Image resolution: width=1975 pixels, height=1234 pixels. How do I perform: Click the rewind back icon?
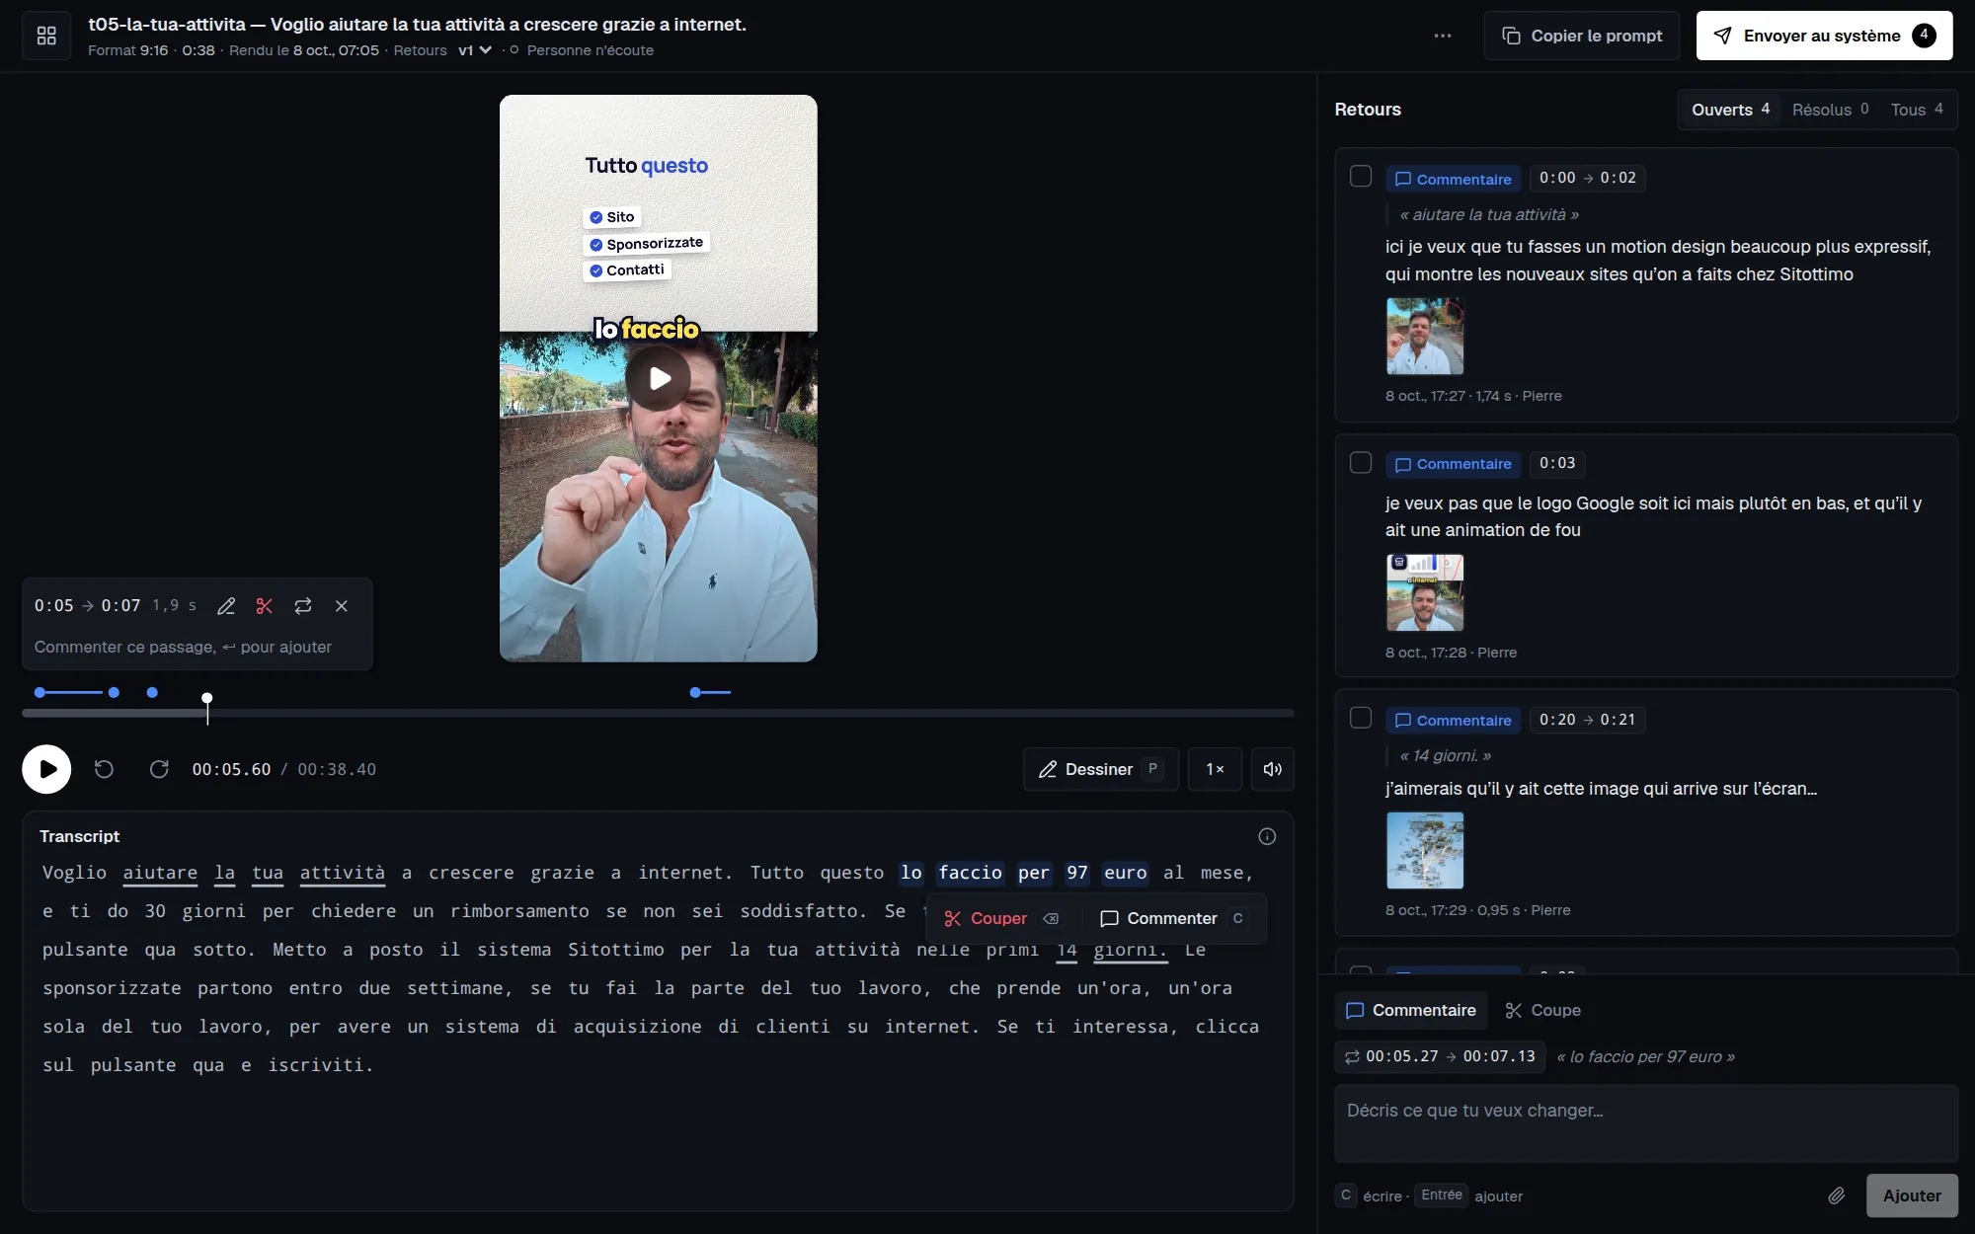pyautogui.click(x=104, y=769)
